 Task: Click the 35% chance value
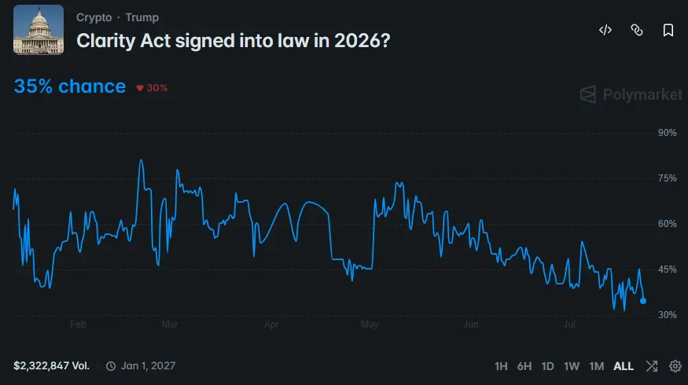[x=70, y=86]
